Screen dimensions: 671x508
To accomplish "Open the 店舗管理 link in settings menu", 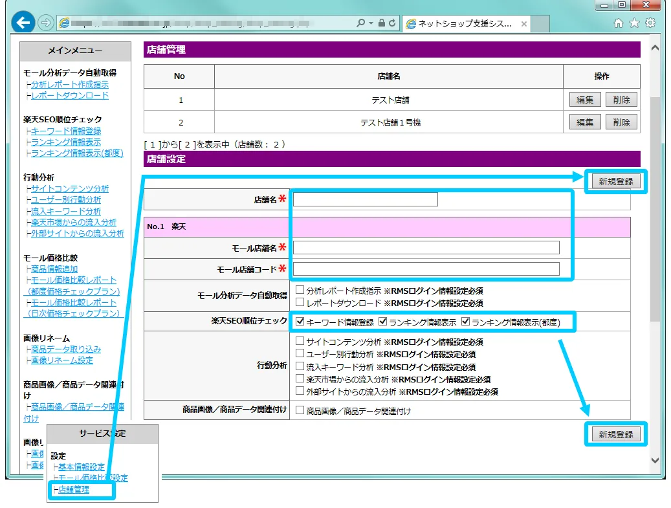I will 74,490.
